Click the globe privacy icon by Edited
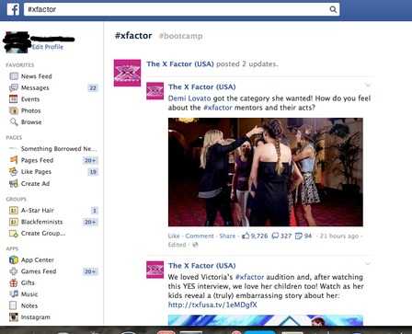The image size is (412, 334). pyautogui.click(x=195, y=245)
